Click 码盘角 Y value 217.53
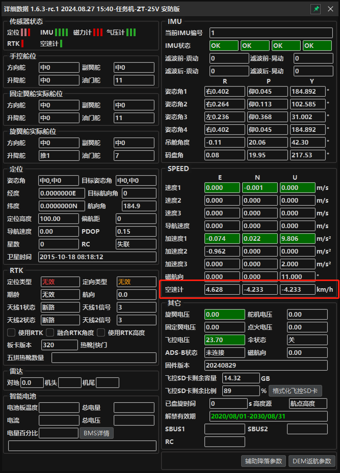340x473 pixels. coord(308,155)
